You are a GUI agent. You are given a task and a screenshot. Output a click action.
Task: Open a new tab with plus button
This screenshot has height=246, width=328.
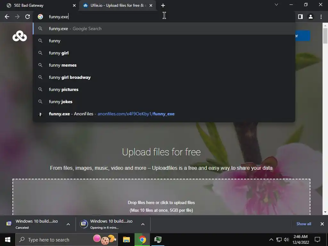pos(163,5)
